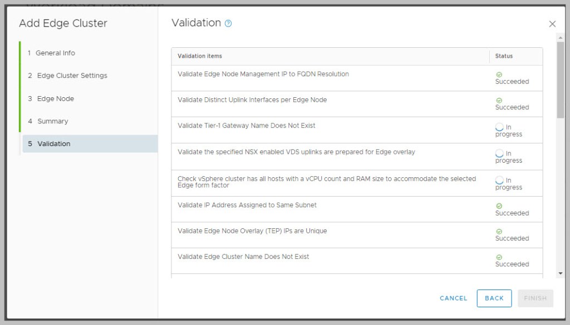Click spinner for vCPU count and RAM row
Screen dimensions: 570x325
[499, 181]
